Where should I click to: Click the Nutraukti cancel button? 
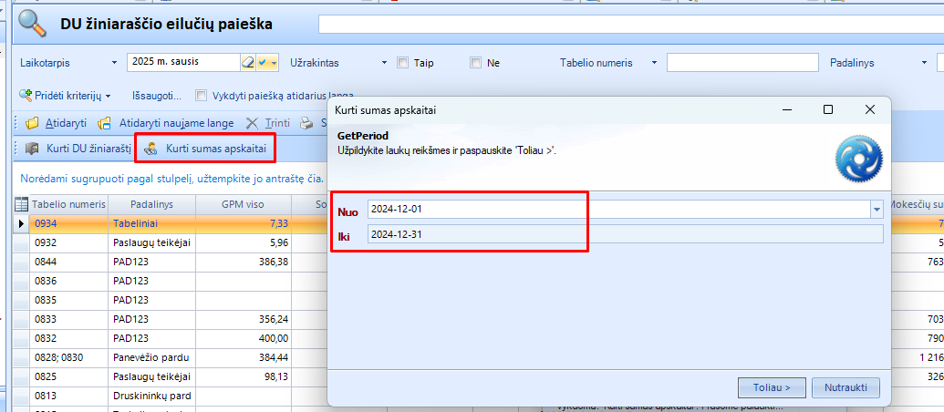coord(845,386)
